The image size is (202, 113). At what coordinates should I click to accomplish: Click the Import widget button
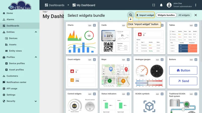[x=145, y=15]
